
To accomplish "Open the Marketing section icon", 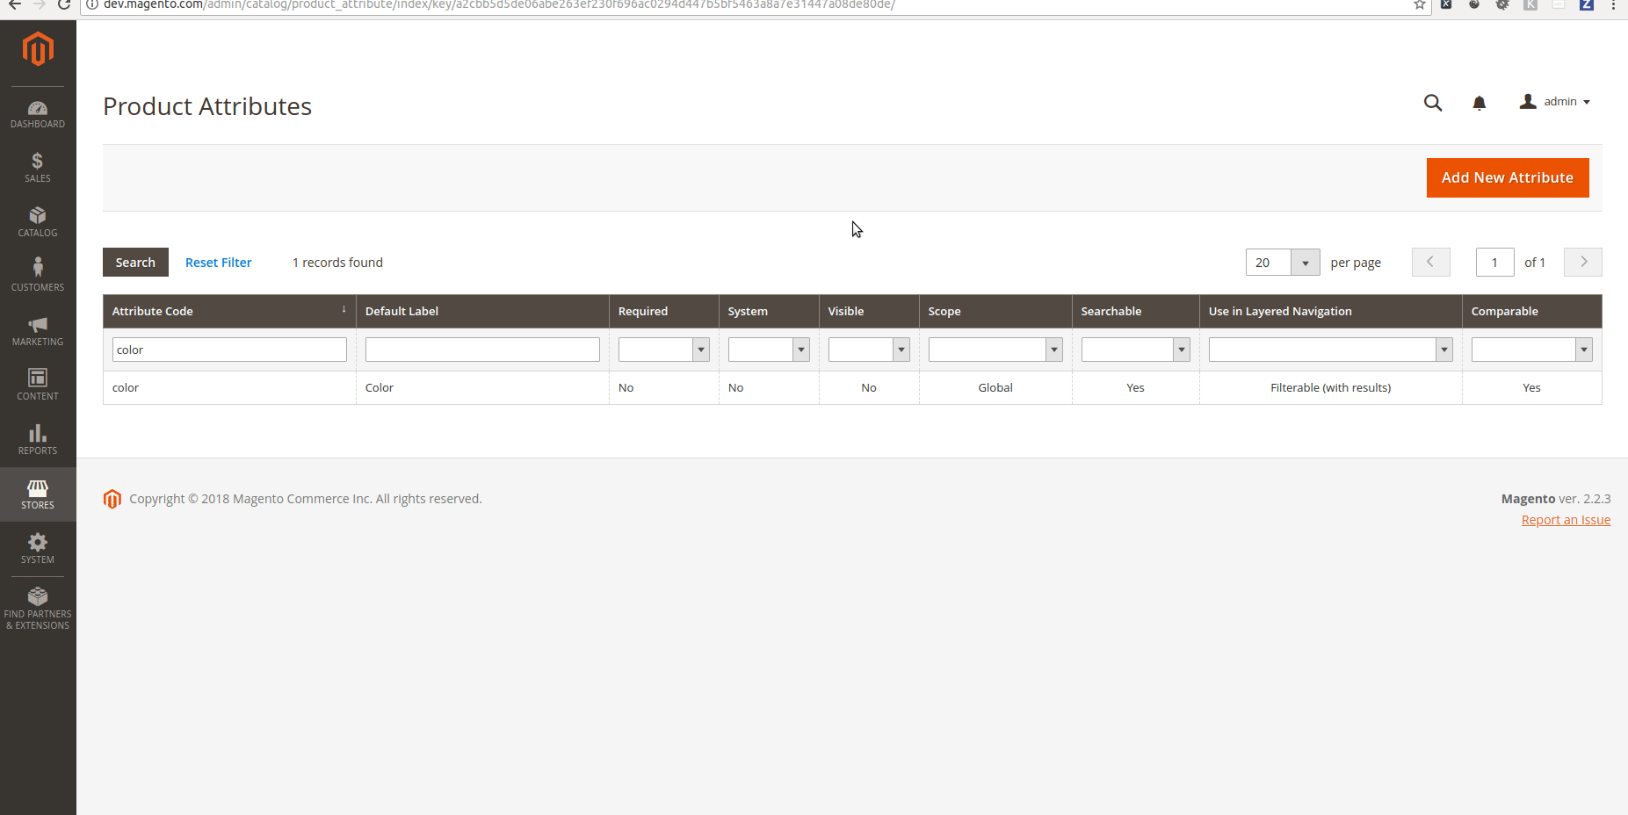I will [37, 330].
